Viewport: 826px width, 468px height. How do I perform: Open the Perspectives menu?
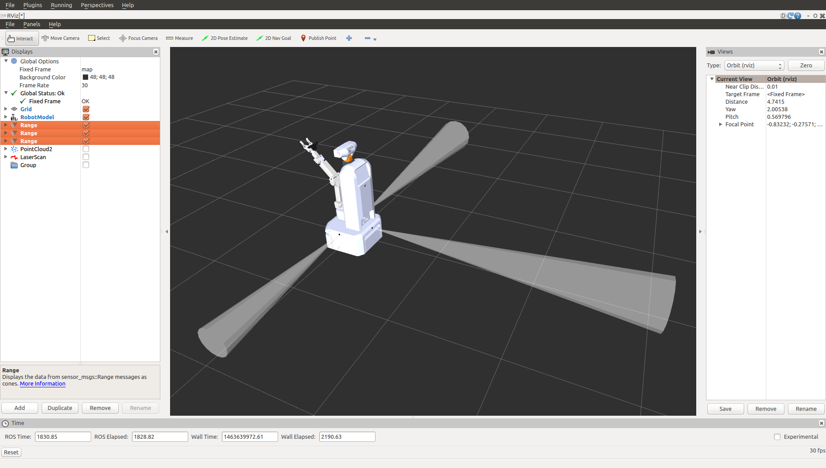tap(97, 5)
